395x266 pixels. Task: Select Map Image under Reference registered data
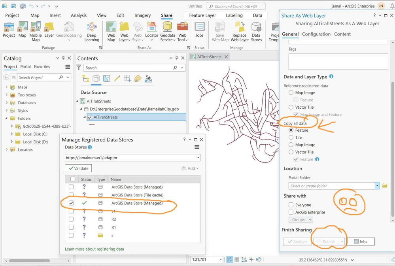click(x=291, y=92)
